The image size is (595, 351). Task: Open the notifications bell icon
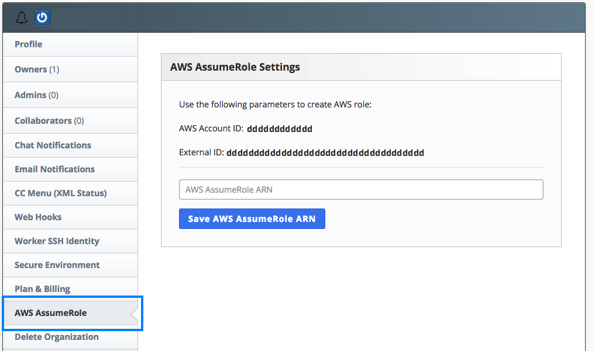pos(22,18)
